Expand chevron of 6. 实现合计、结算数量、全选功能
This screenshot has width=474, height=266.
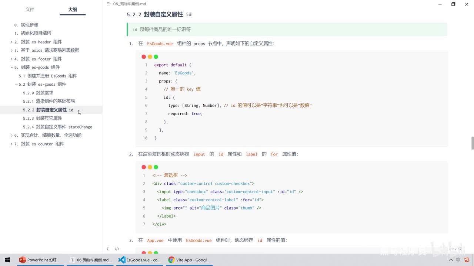(11, 136)
